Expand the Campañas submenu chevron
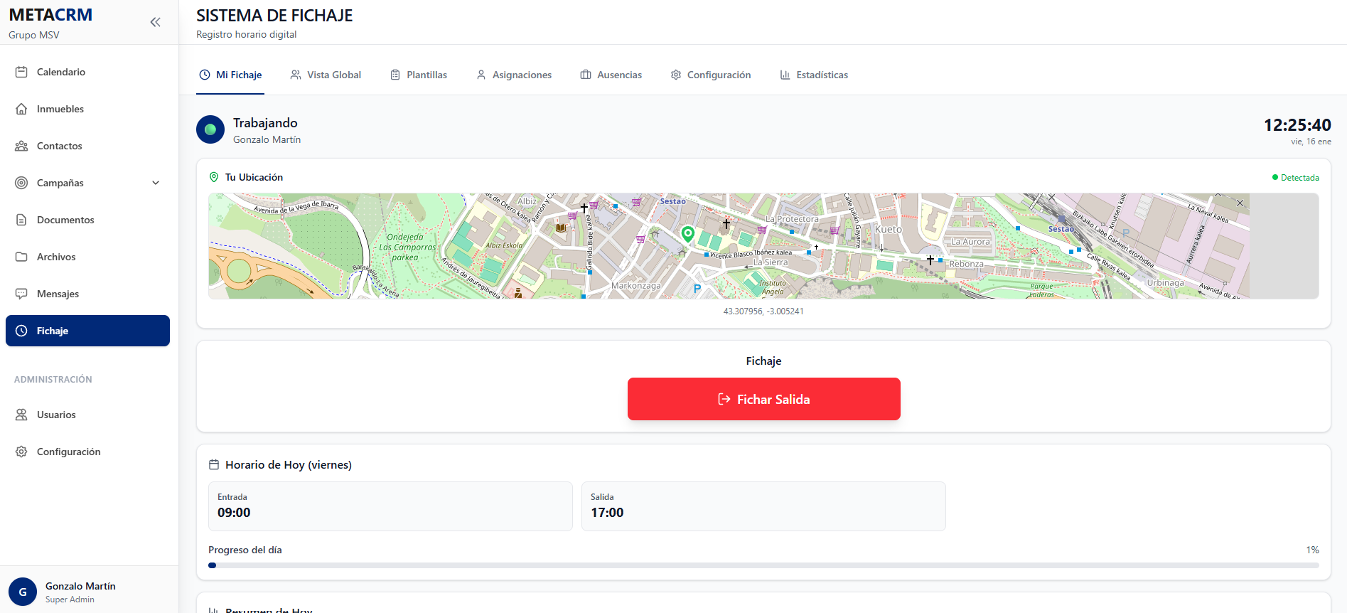This screenshot has width=1347, height=613. [x=156, y=183]
